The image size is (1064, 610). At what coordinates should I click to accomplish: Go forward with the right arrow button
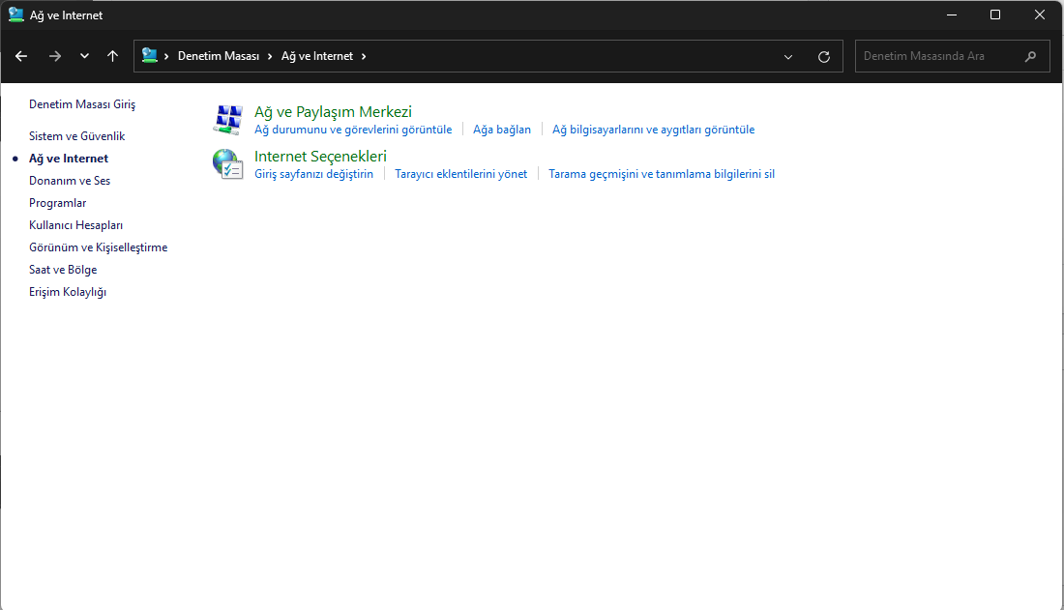click(55, 56)
